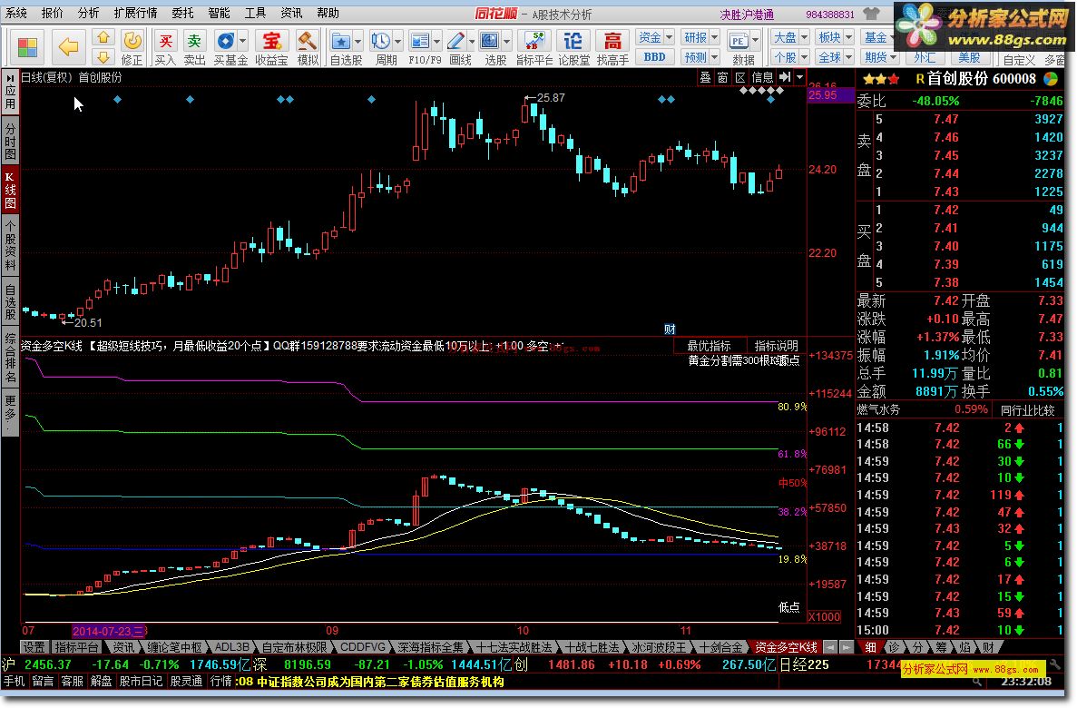Open the 指标平台 indicator platform icon
The height and width of the screenshot is (708, 1077).
click(534, 41)
